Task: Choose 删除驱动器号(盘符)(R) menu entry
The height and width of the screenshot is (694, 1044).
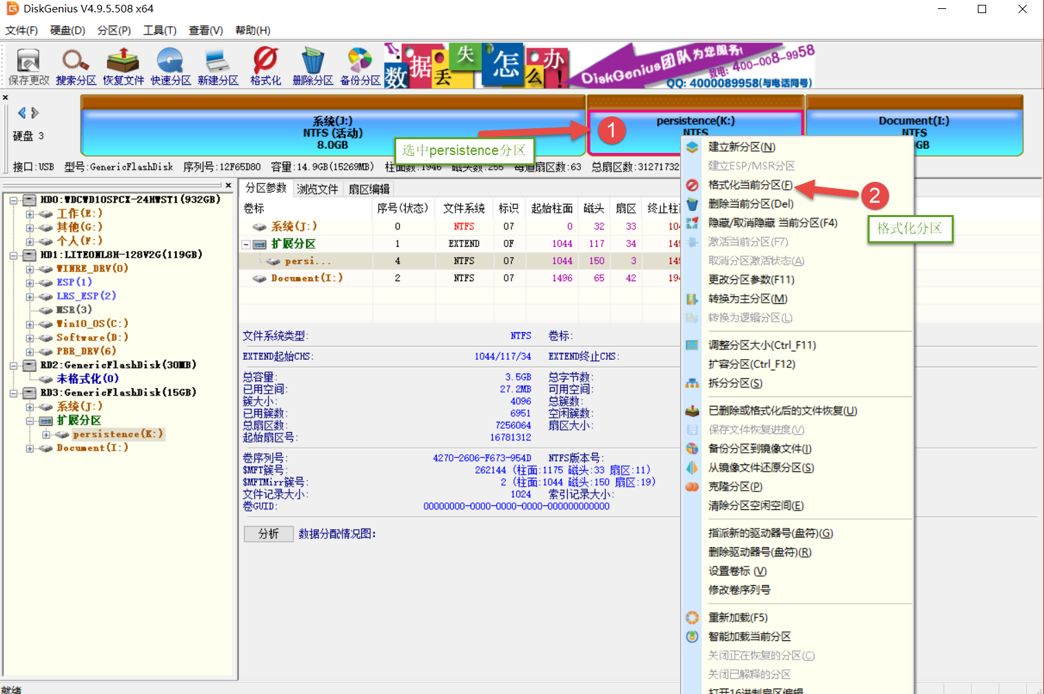Action: pos(797,551)
